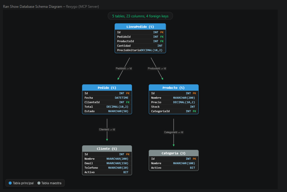Select the Fecha row in Pedido
Screen dimensions: 287x192
click(107, 98)
